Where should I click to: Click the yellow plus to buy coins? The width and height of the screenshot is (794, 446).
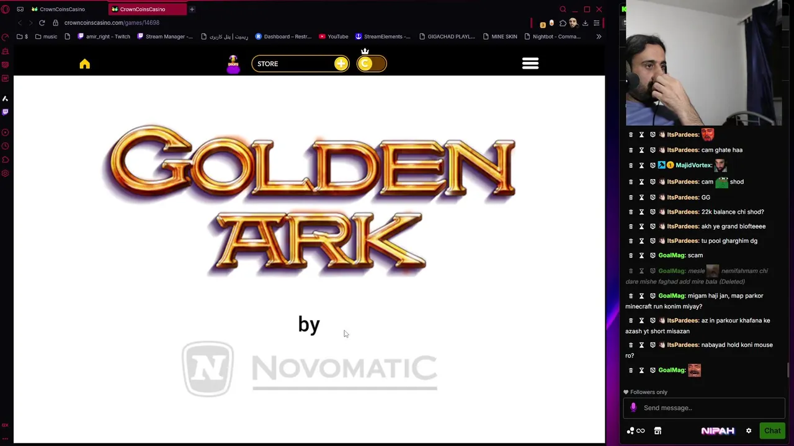coord(341,64)
